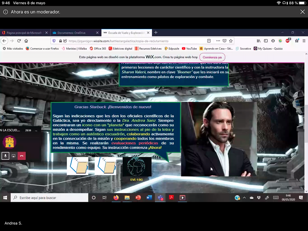Open PowerPoint from the taskbar
The height and width of the screenshot is (231, 308).
138,198
